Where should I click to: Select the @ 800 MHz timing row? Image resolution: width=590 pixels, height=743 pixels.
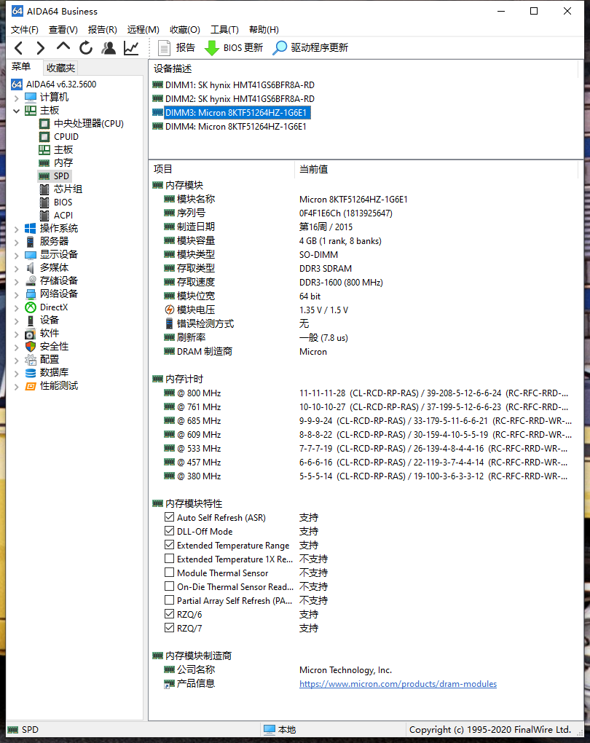click(365, 393)
